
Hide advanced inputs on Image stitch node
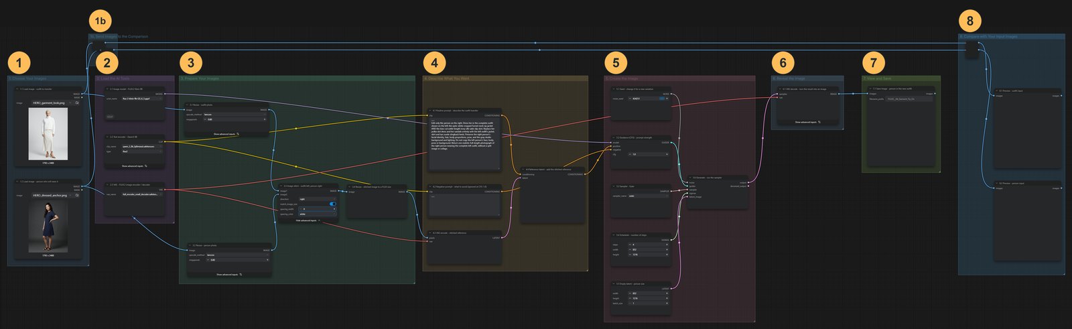[308, 220]
